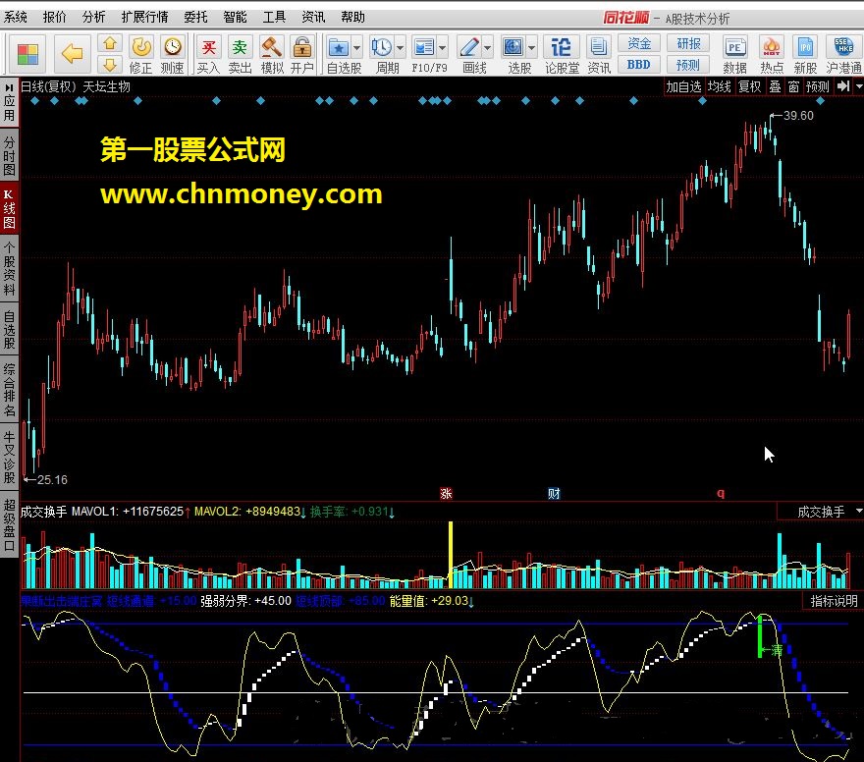
Task: Open the chart header options dropdown arrow
Action: point(858,86)
